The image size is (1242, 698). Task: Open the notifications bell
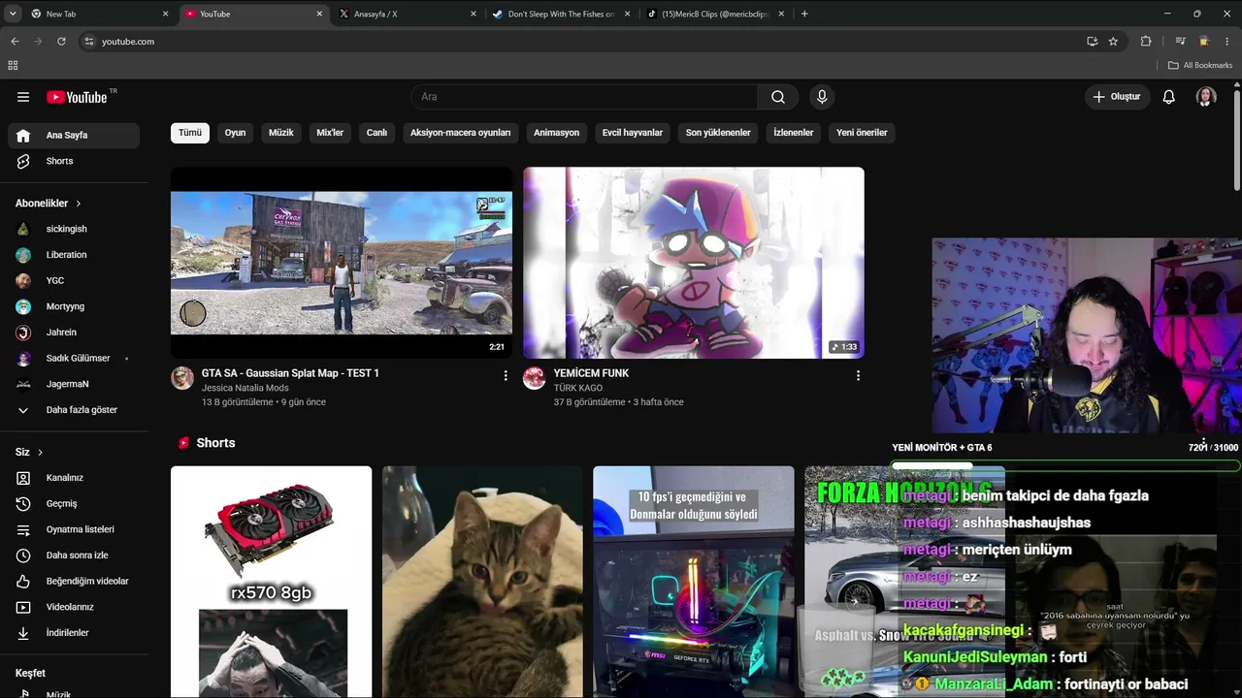pos(1169,97)
